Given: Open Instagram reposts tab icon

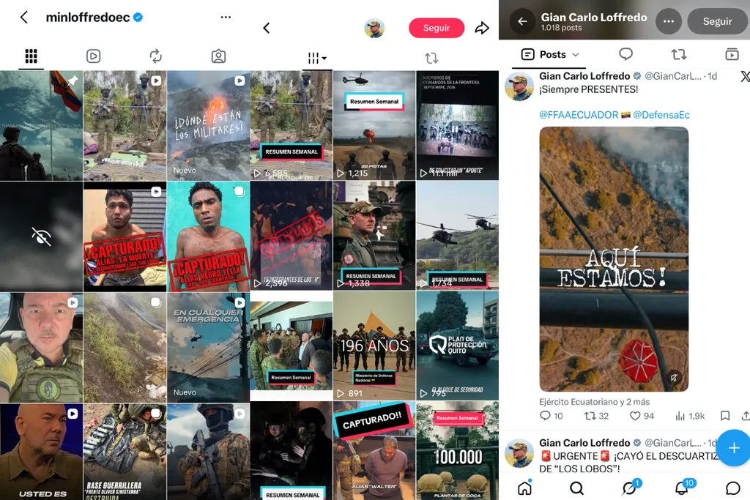Looking at the screenshot, I should 156,56.
